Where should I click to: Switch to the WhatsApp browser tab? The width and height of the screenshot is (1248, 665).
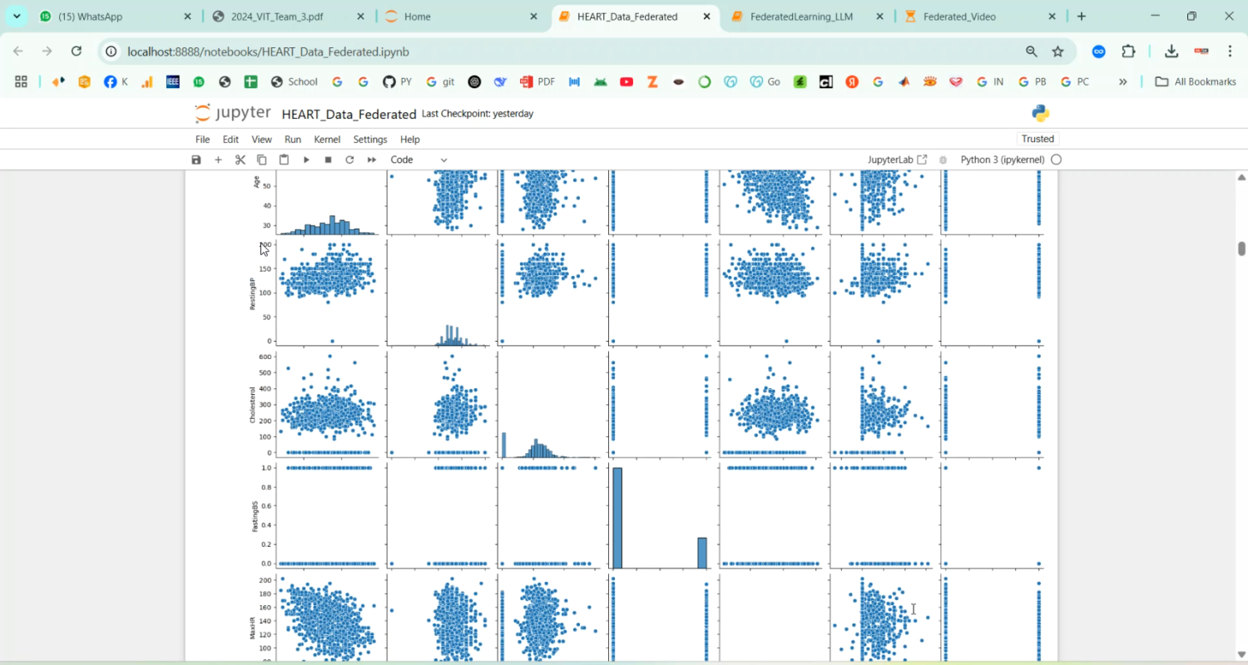coord(116,17)
